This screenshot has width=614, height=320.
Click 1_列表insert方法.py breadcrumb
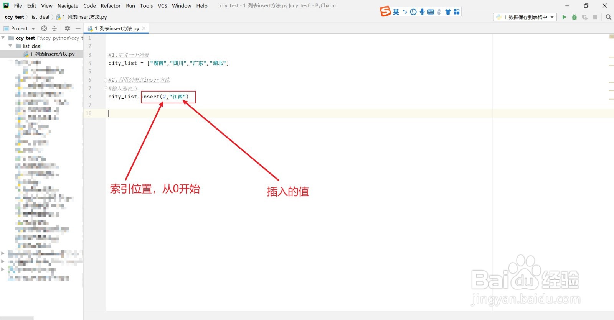click(81, 17)
